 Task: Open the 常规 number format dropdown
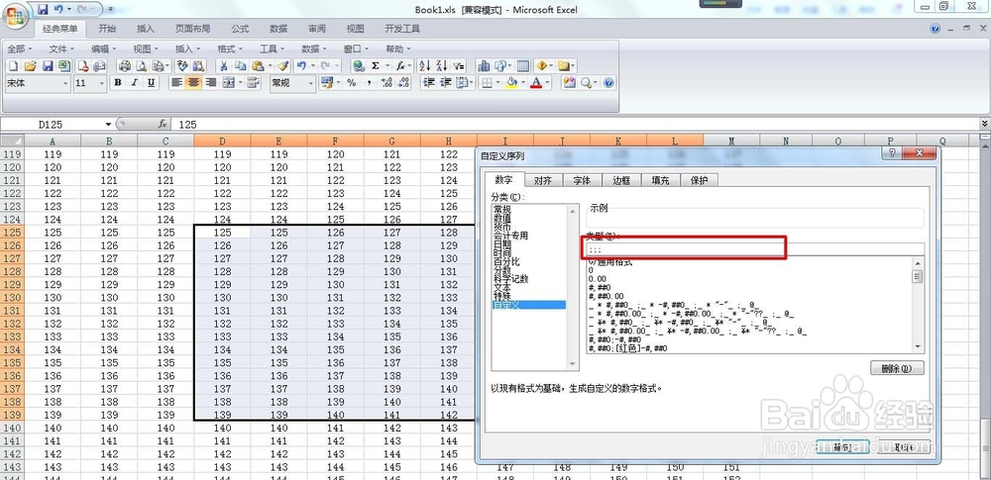click(311, 83)
